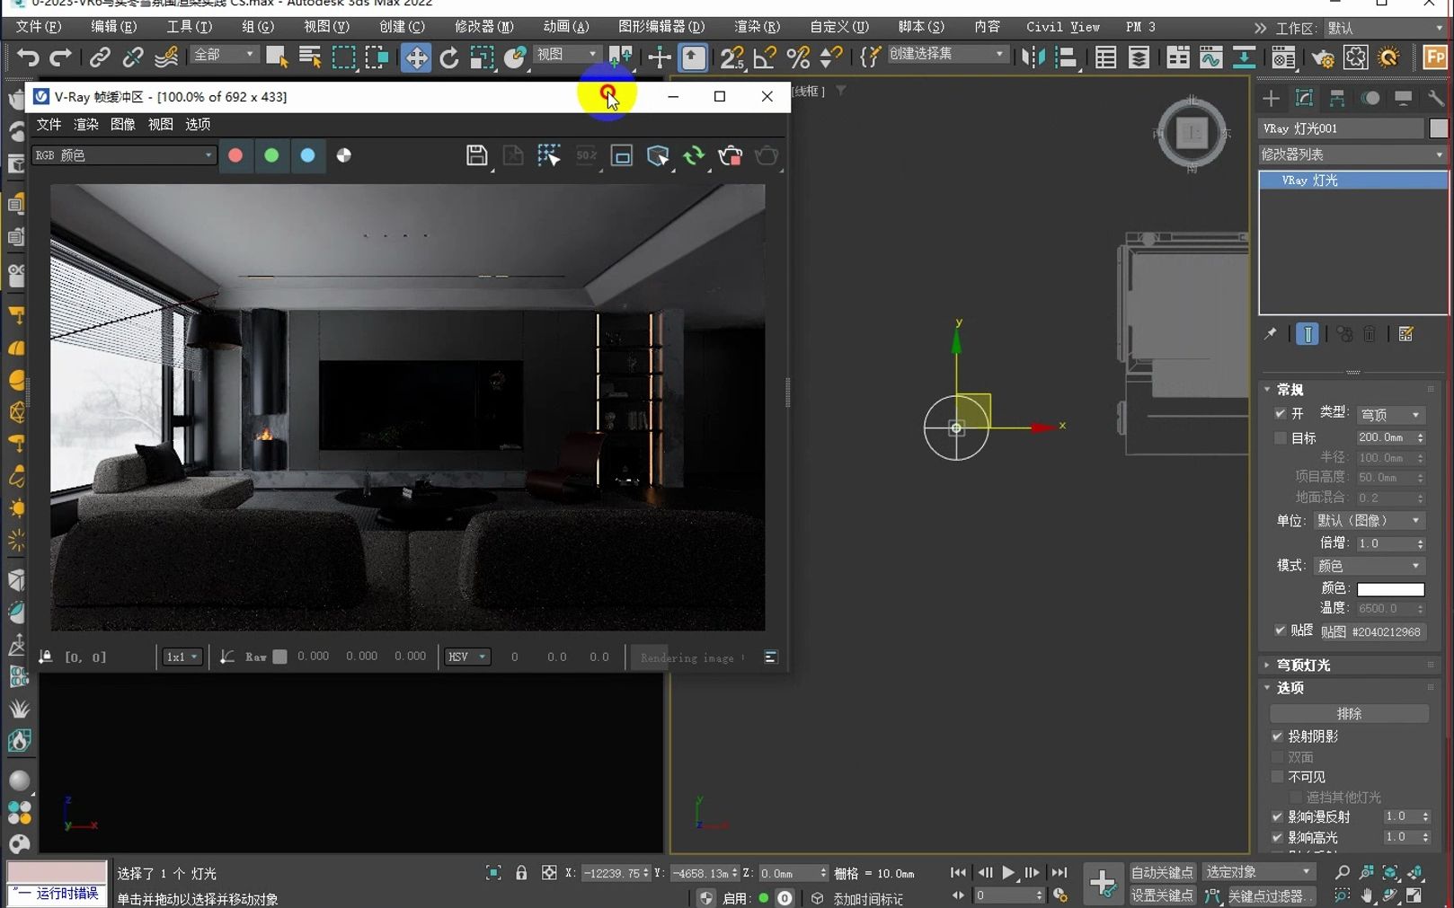Click the refresh/update icon in the VFB toolbar
The image size is (1454, 908).
pos(694,156)
